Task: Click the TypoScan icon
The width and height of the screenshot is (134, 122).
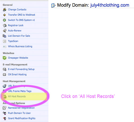Action: [x=5, y=41]
